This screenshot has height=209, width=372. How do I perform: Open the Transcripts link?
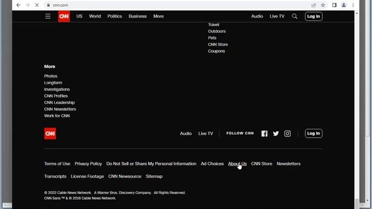(x=55, y=176)
